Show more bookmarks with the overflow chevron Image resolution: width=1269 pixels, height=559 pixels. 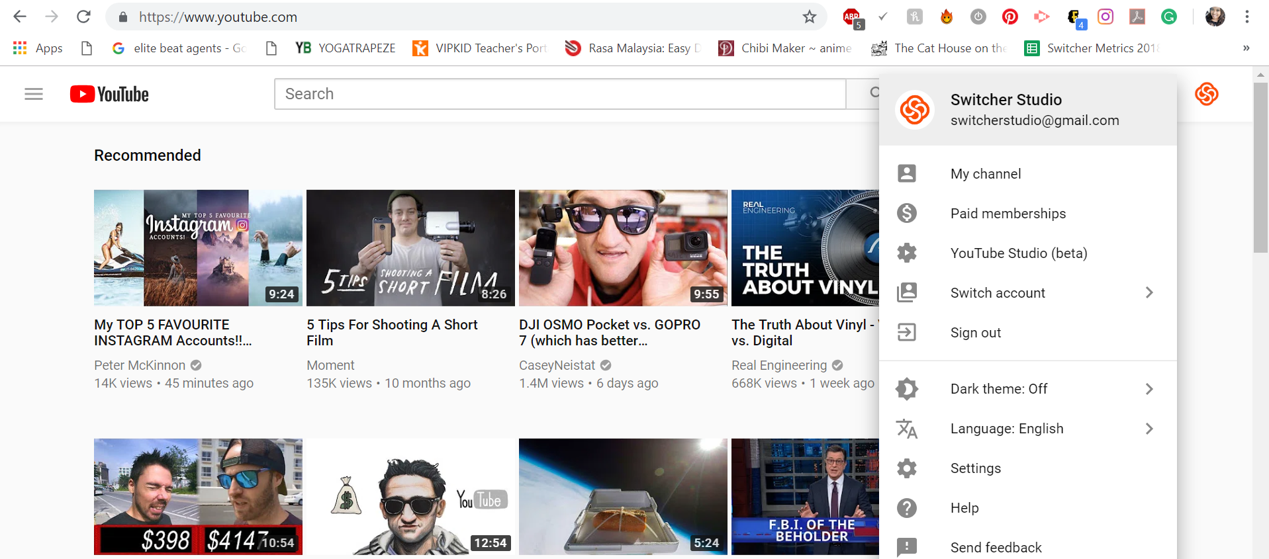tap(1246, 48)
